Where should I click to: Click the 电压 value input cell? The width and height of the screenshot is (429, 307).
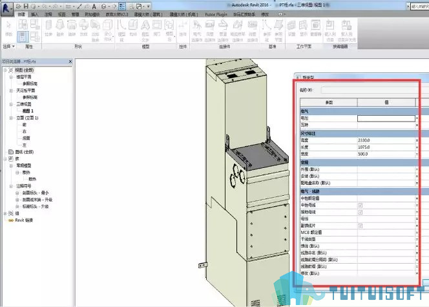[386, 118]
